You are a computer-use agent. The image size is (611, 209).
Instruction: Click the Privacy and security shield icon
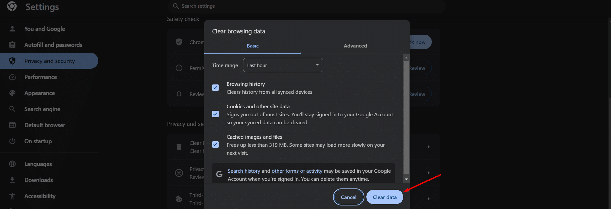click(12, 61)
